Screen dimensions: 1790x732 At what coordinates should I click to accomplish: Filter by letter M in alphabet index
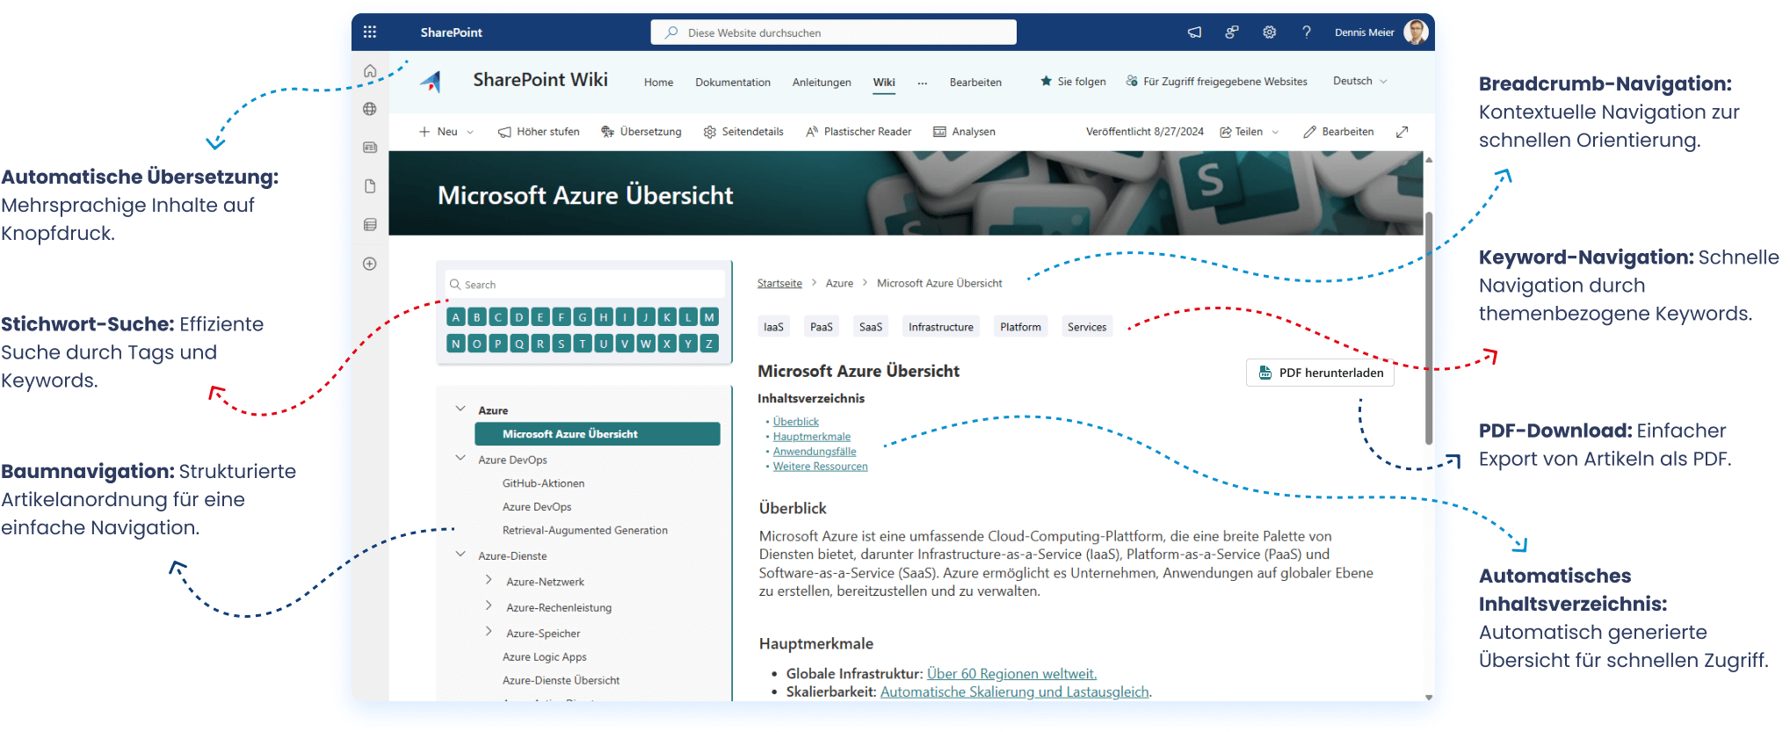coord(709,317)
